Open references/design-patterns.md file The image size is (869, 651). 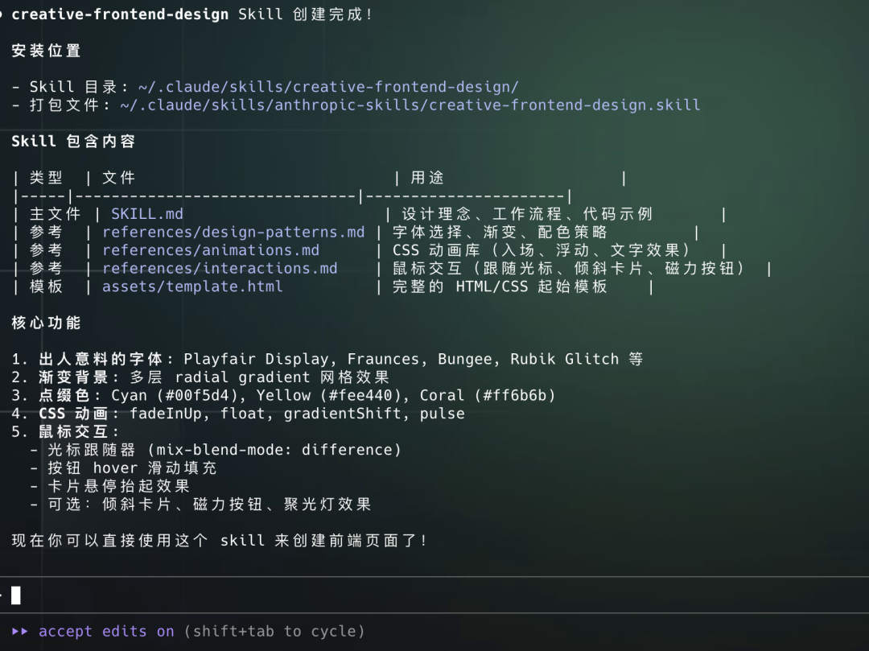pos(233,232)
